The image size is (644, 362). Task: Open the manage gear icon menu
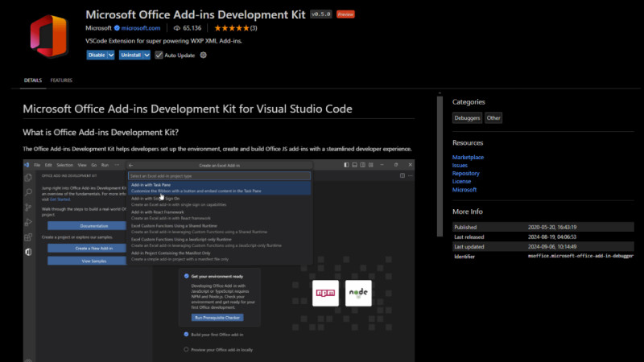[x=203, y=55]
